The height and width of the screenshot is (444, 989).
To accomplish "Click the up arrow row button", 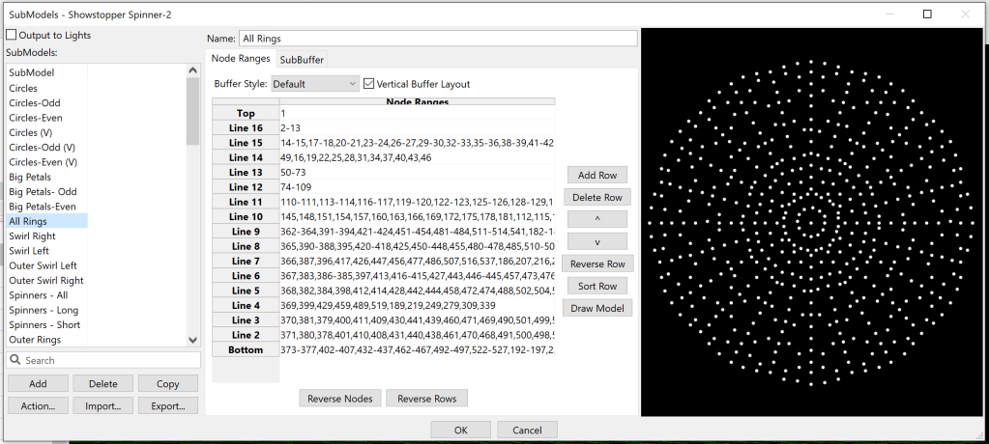I will coord(598,219).
